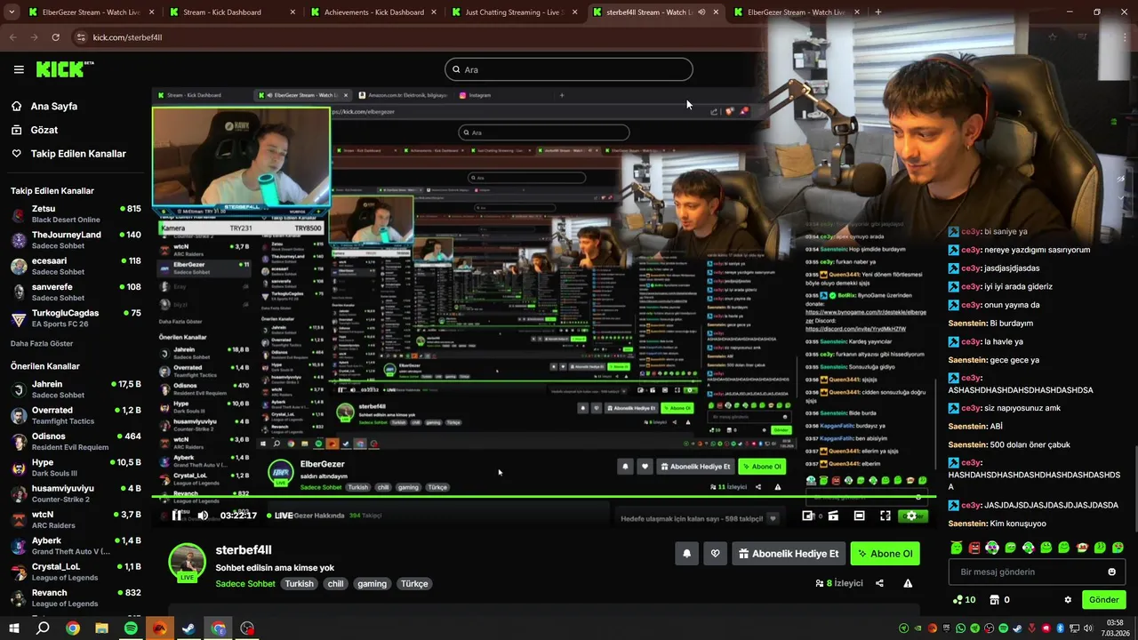Enter fullscreen mode in video player
The image size is (1138, 640).
click(x=885, y=516)
